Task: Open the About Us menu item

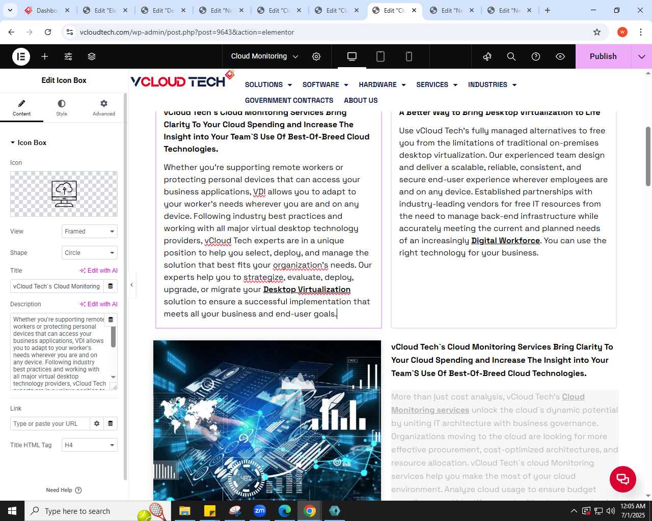Action: pyautogui.click(x=361, y=101)
